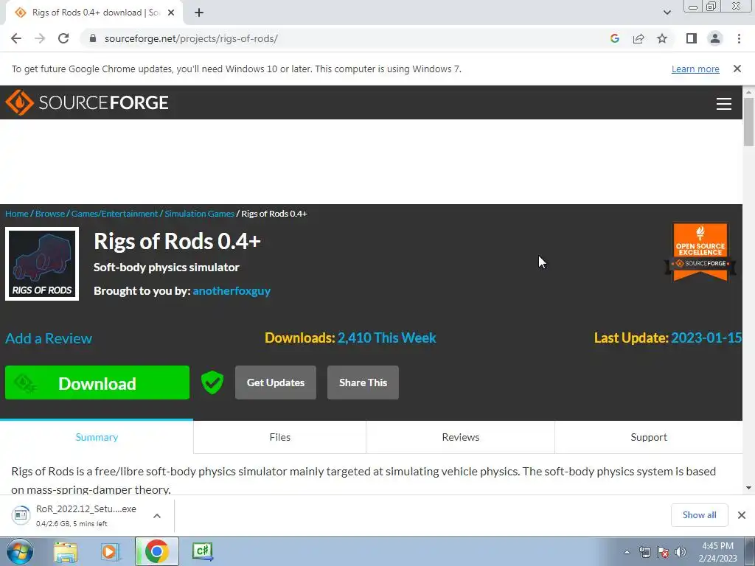Share this page via the share icon

point(639,38)
